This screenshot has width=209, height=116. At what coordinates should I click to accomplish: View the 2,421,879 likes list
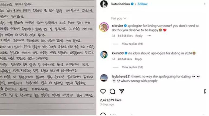(111, 100)
